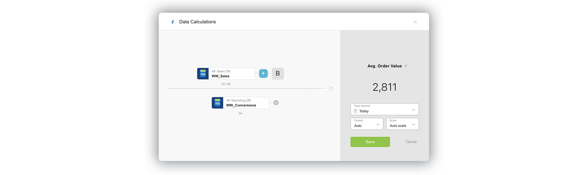The height and width of the screenshot is (175, 580).
Task: Click the lightning bolt Data Calculations icon
Action: (173, 22)
